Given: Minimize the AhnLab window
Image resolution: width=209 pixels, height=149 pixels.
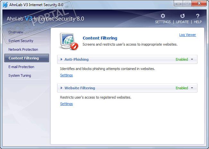Looking at the screenshot, I should coord(179,4).
